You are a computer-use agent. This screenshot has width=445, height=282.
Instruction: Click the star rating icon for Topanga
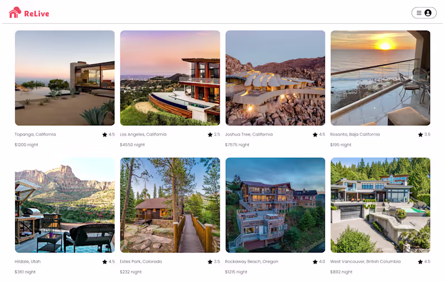click(x=105, y=134)
